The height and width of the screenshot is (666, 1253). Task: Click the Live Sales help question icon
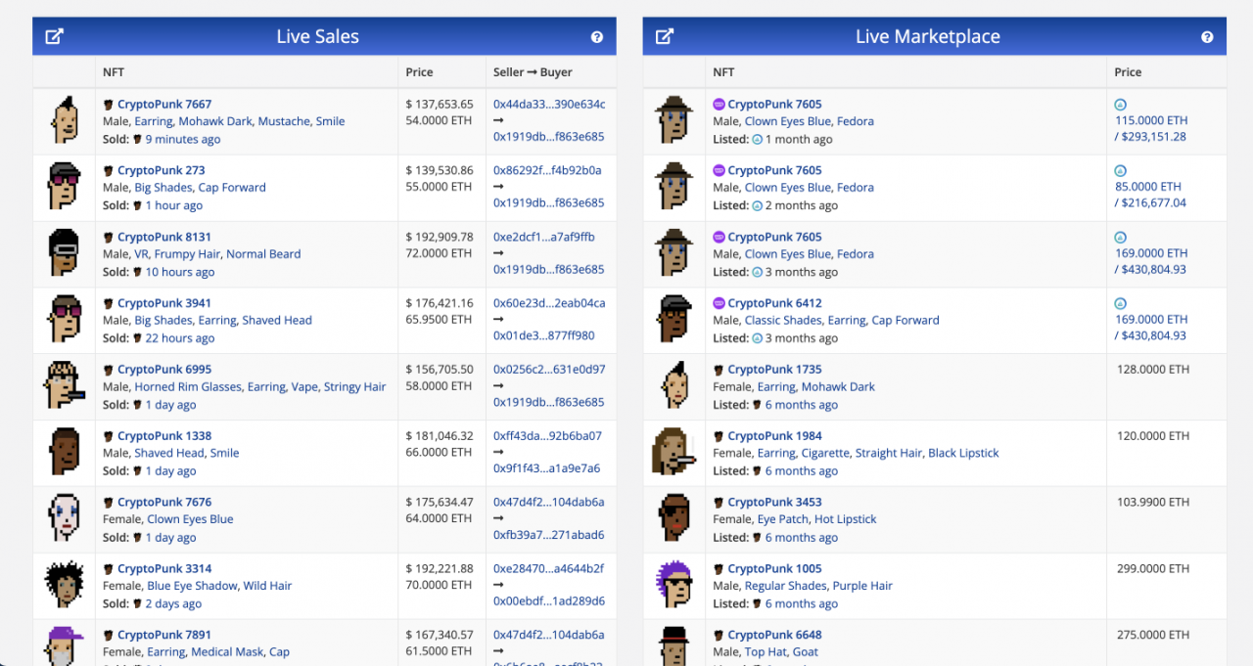(x=597, y=37)
